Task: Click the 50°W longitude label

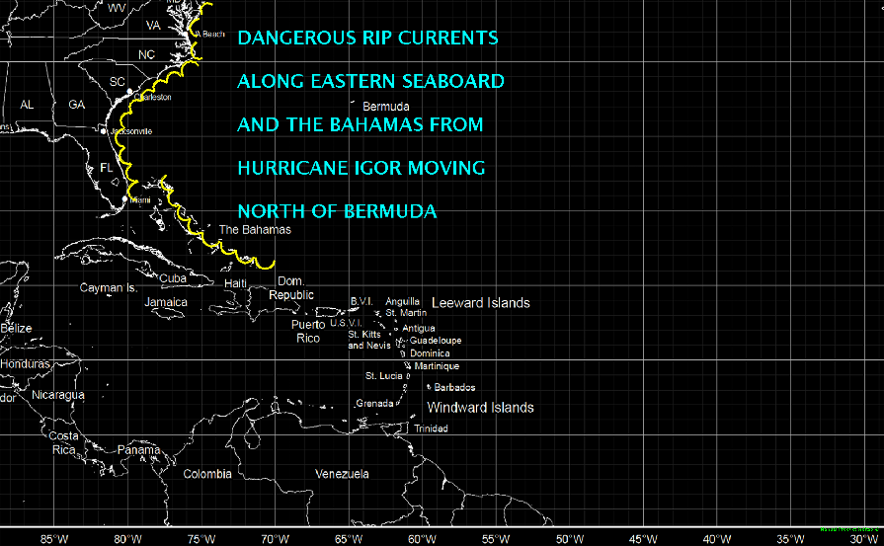Action: pos(570,539)
